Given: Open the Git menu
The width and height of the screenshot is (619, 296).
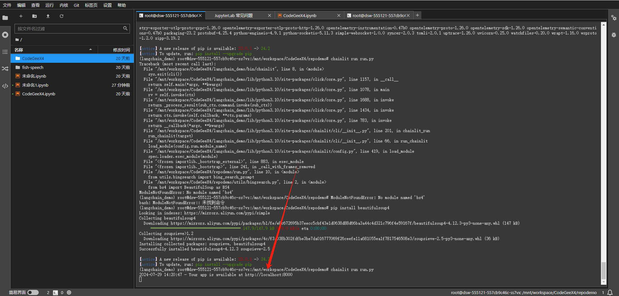Looking at the screenshot, I should coord(76,5).
